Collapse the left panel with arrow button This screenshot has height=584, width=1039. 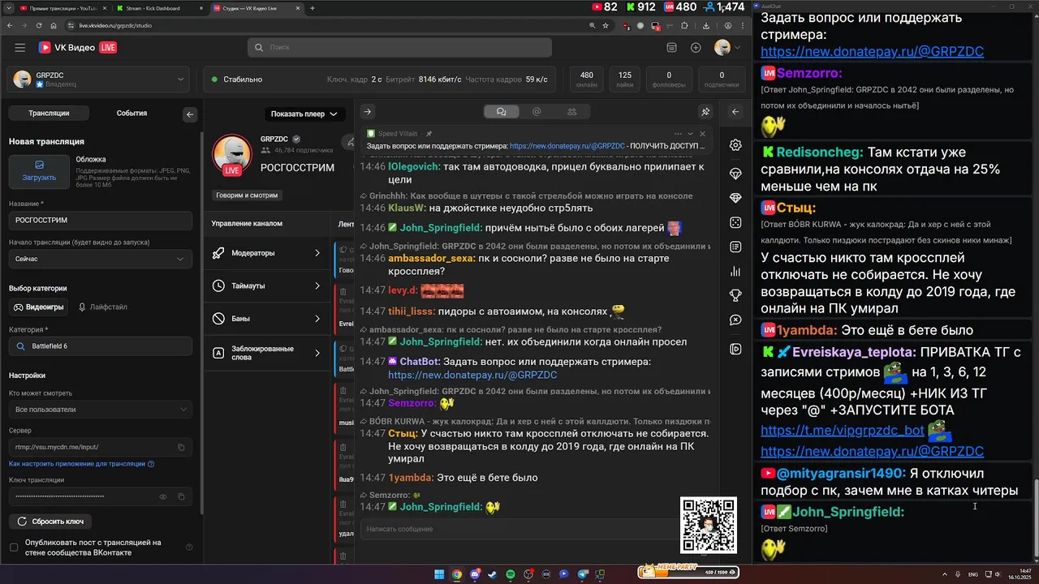[x=190, y=114]
